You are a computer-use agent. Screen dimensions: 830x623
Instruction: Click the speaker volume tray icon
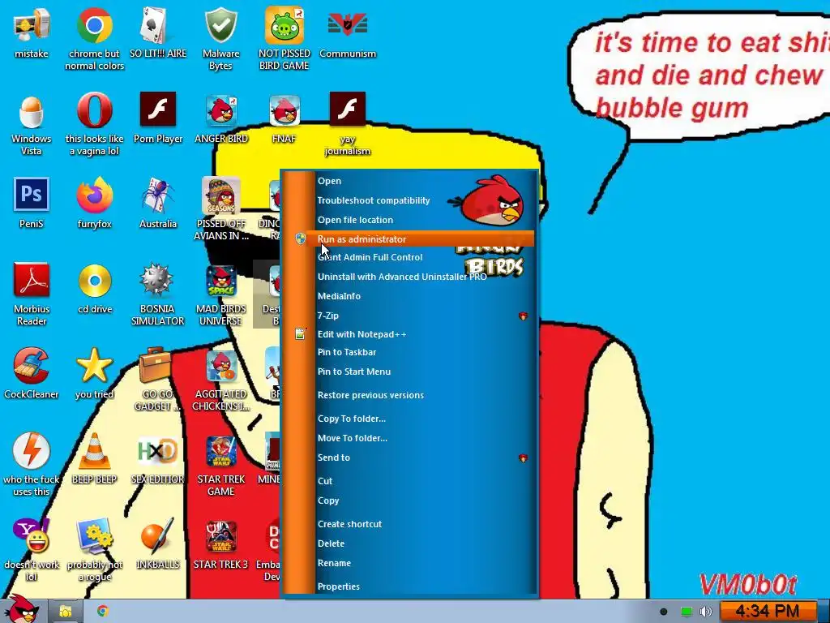pos(705,612)
